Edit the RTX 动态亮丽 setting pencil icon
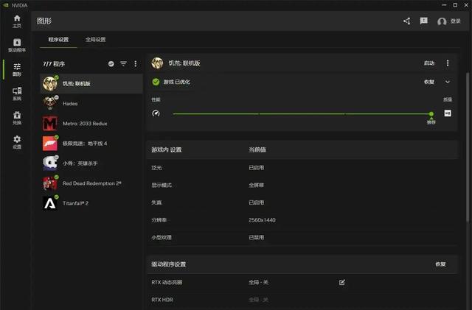Viewport: 472px width, 310px height. click(x=342, y=282)
